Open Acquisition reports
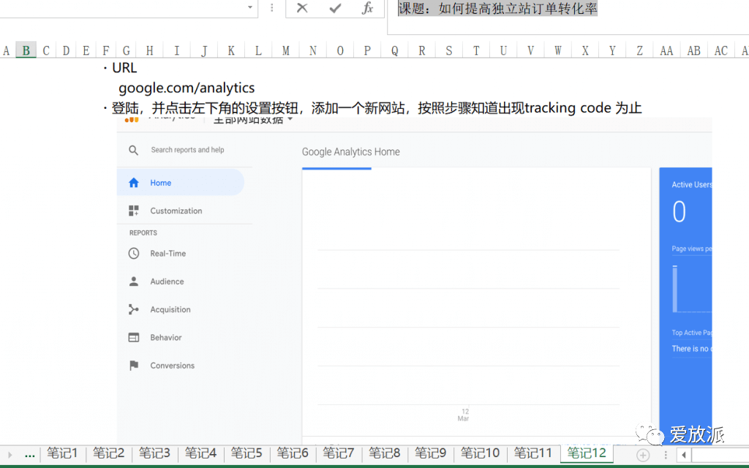This screenshot has height=468, width=749. click(x=170, y=309)
